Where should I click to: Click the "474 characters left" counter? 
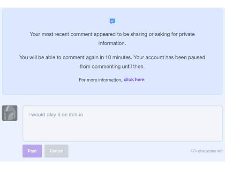click(x=206, y=151)
